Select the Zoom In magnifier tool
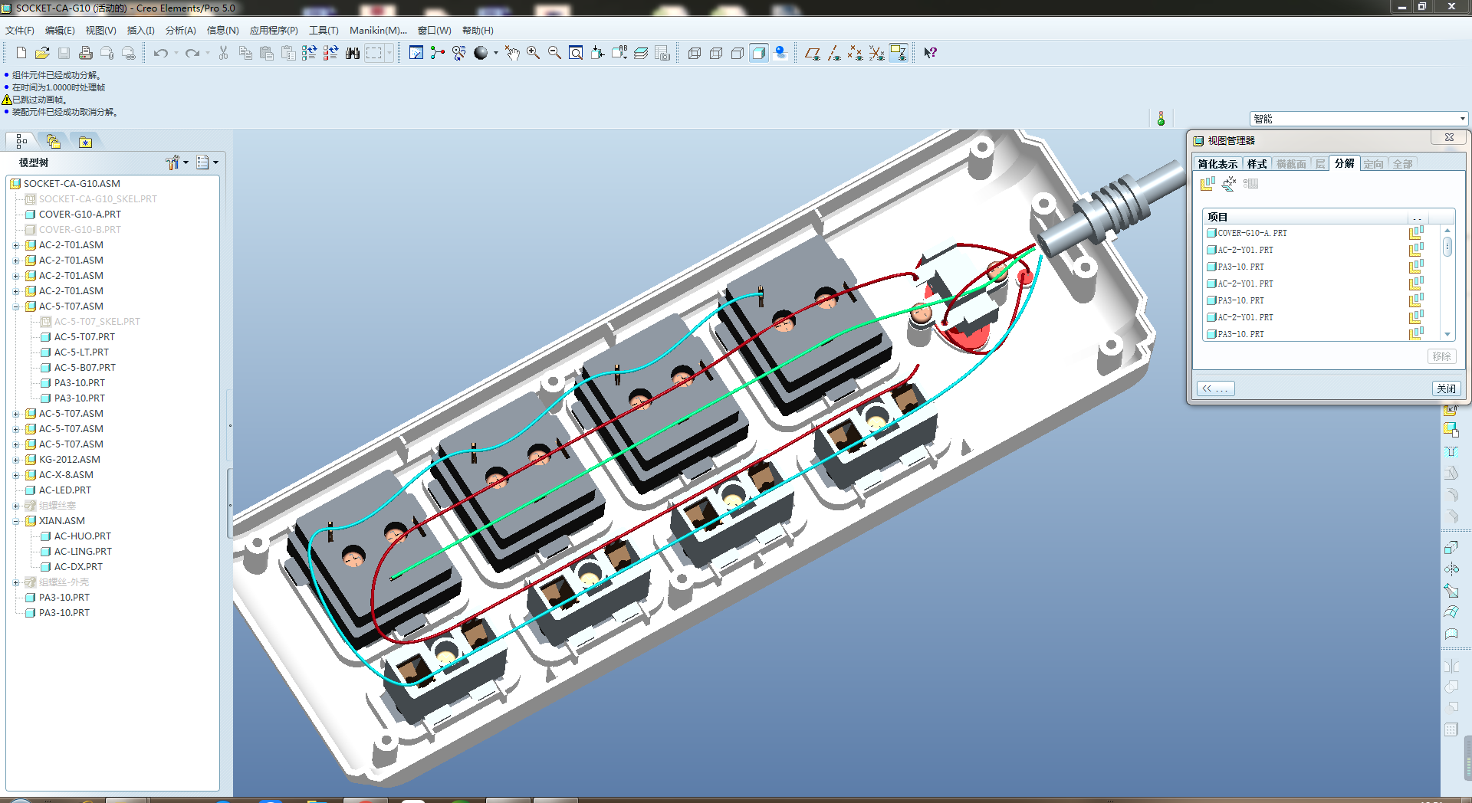 coord(533,53)
